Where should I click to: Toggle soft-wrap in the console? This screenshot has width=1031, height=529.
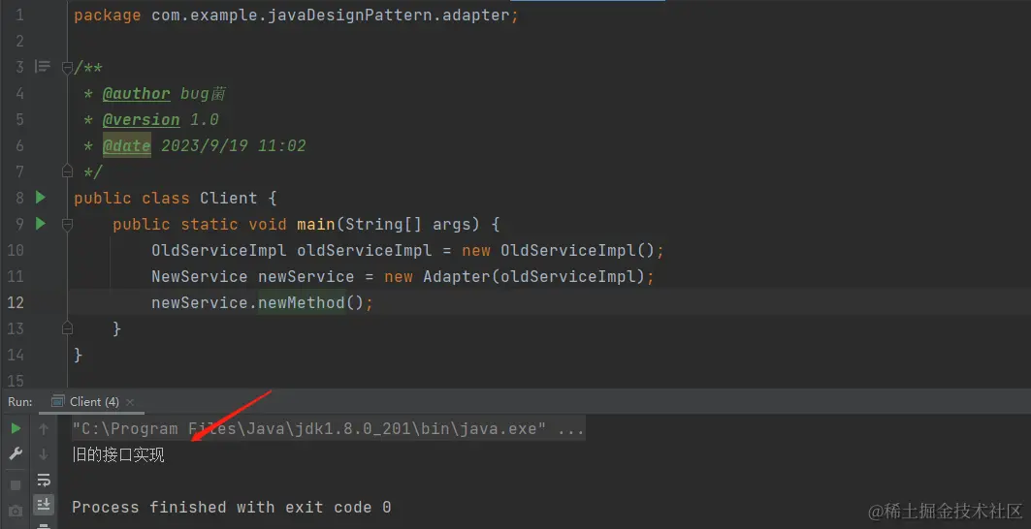click(44, 480)
